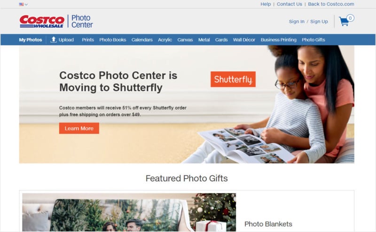Select Prints in navigation bar
Screen dimensions: 376x232
point(88,40)
